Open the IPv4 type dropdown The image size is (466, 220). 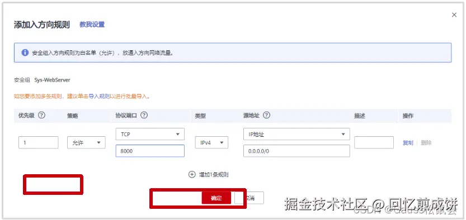coord(211,142)
